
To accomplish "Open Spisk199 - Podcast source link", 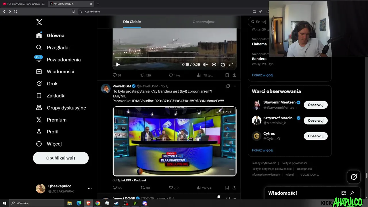I will (132, 180).
